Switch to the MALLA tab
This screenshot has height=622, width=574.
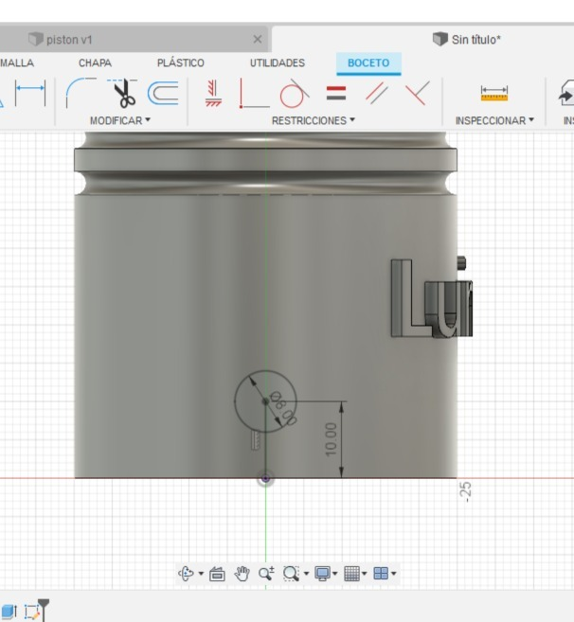[x=17, y=62]
